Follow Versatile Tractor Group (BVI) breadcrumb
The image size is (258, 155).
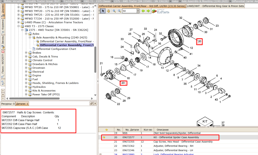(43, 1)
